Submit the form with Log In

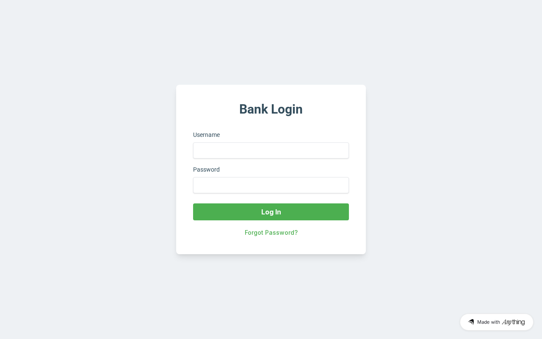click(x=271, y=212)
